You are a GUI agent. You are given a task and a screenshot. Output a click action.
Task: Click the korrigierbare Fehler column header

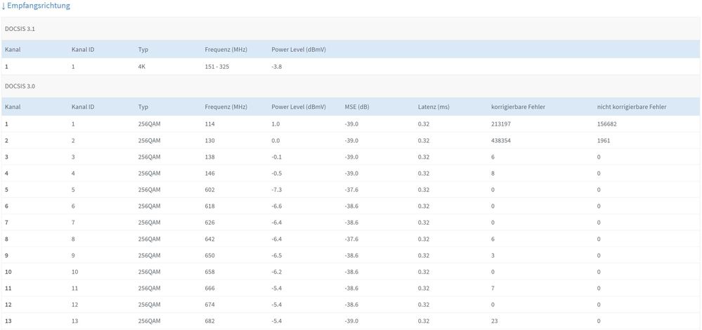coord(518,107)
